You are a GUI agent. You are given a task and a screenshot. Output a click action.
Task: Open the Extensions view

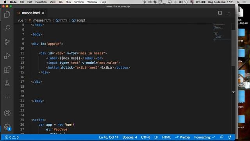[x=7, y=70]
